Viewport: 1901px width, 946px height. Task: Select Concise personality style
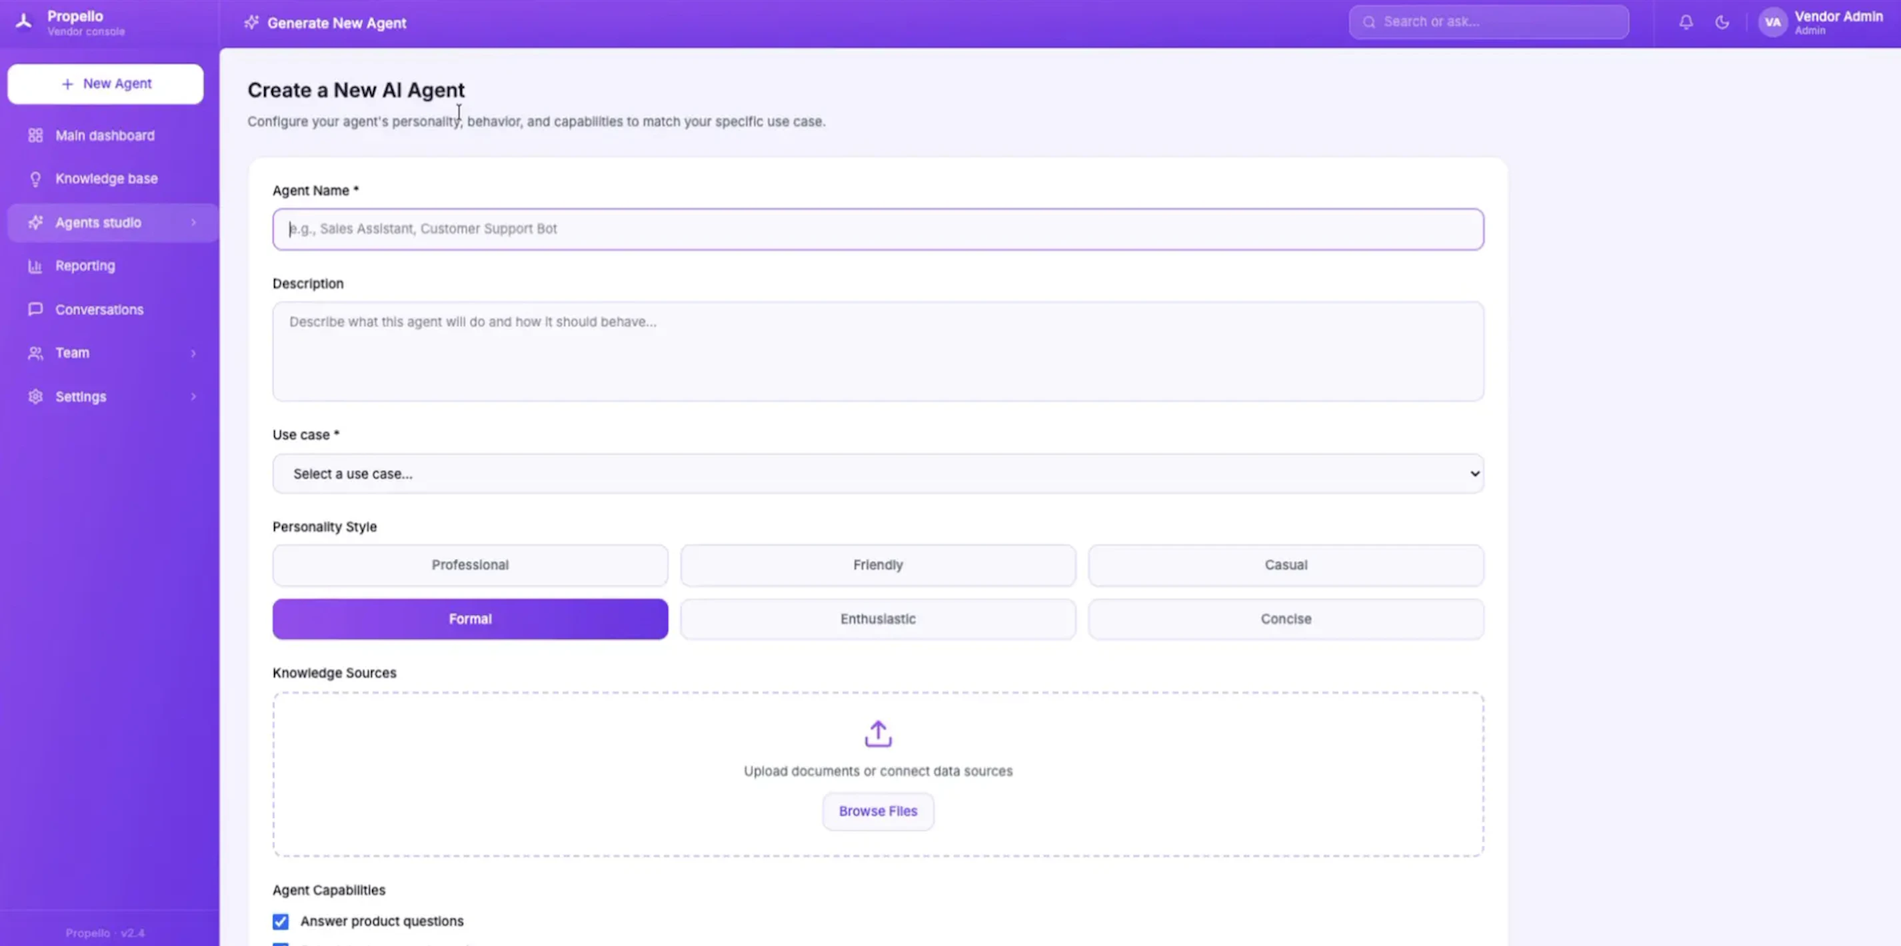pyautogui.click(x=1286, y=619)
